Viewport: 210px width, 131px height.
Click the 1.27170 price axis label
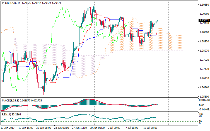pyautogui.click(x=204, y=69)
